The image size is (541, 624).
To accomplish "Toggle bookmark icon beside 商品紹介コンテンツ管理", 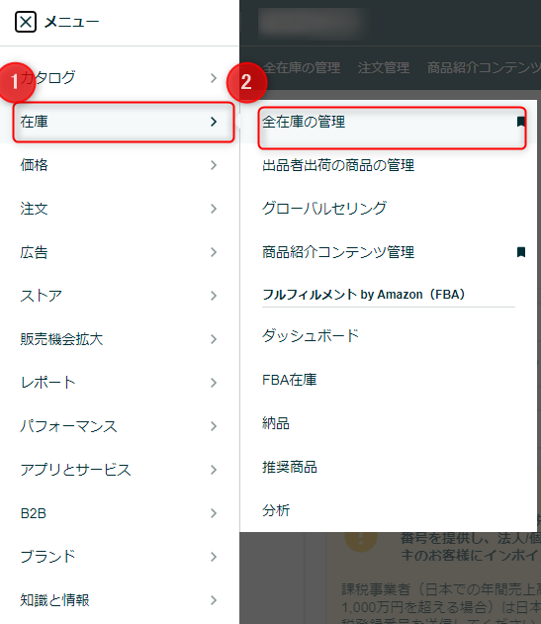I will pyautogui.click(x=520, y=252).
